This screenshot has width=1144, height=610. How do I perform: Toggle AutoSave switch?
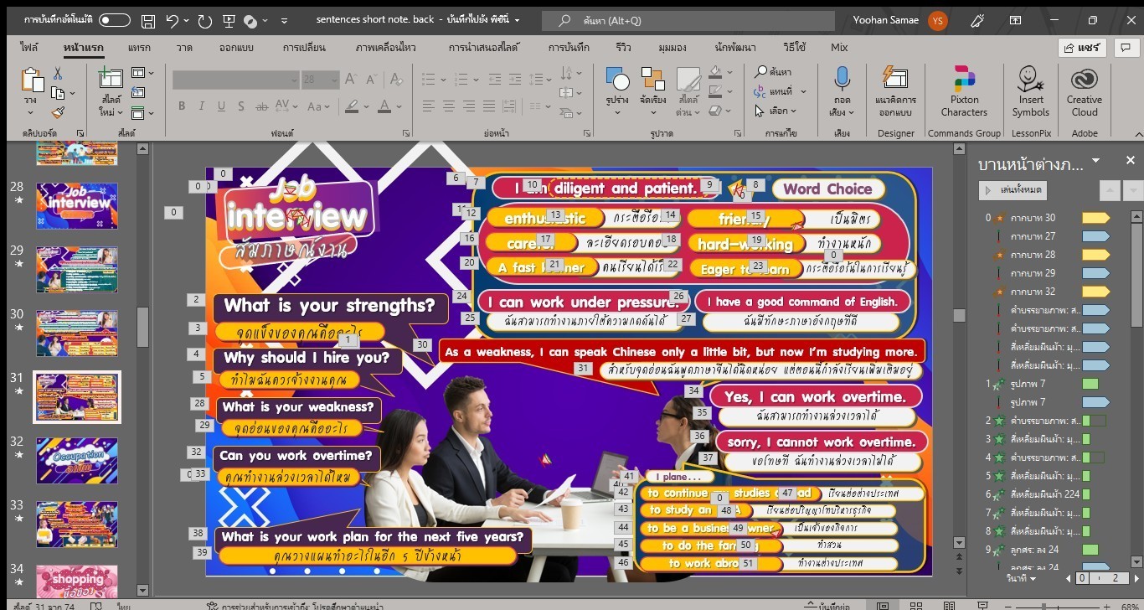(115, 20)
